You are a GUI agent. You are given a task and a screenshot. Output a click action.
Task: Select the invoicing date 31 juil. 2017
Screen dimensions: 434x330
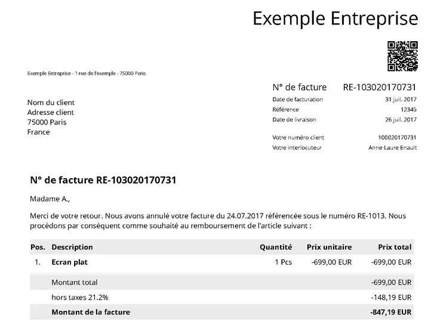(x=401, y=99)
